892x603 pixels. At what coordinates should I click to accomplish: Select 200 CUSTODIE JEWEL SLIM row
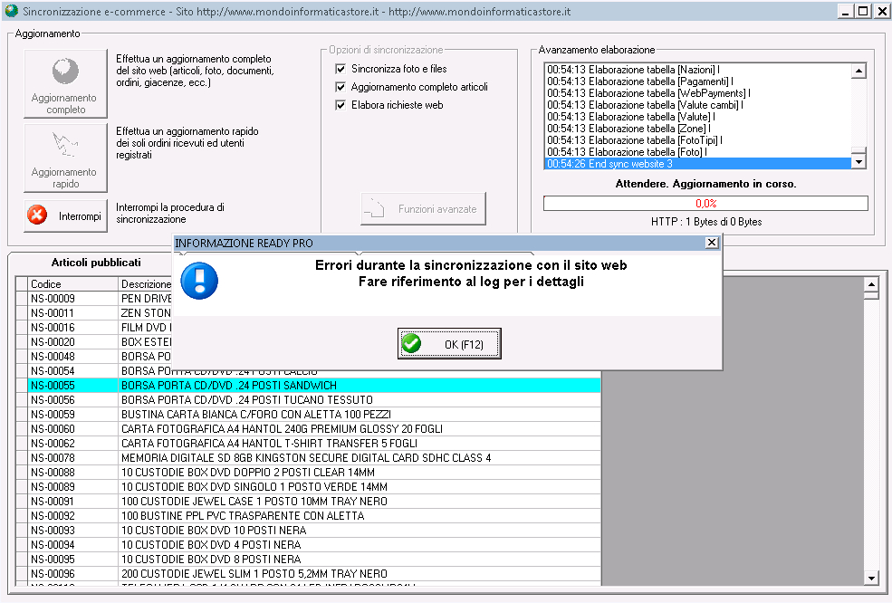314,574
